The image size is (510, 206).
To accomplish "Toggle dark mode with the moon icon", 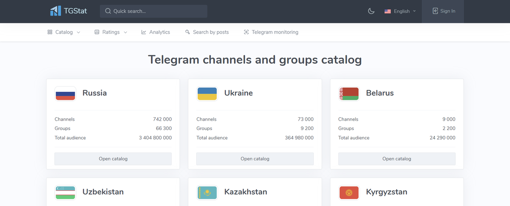I will (x=371, y=11).
